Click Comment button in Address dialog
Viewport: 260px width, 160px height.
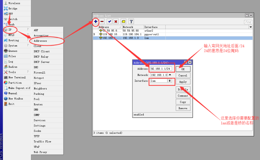(x=183, y=96)
